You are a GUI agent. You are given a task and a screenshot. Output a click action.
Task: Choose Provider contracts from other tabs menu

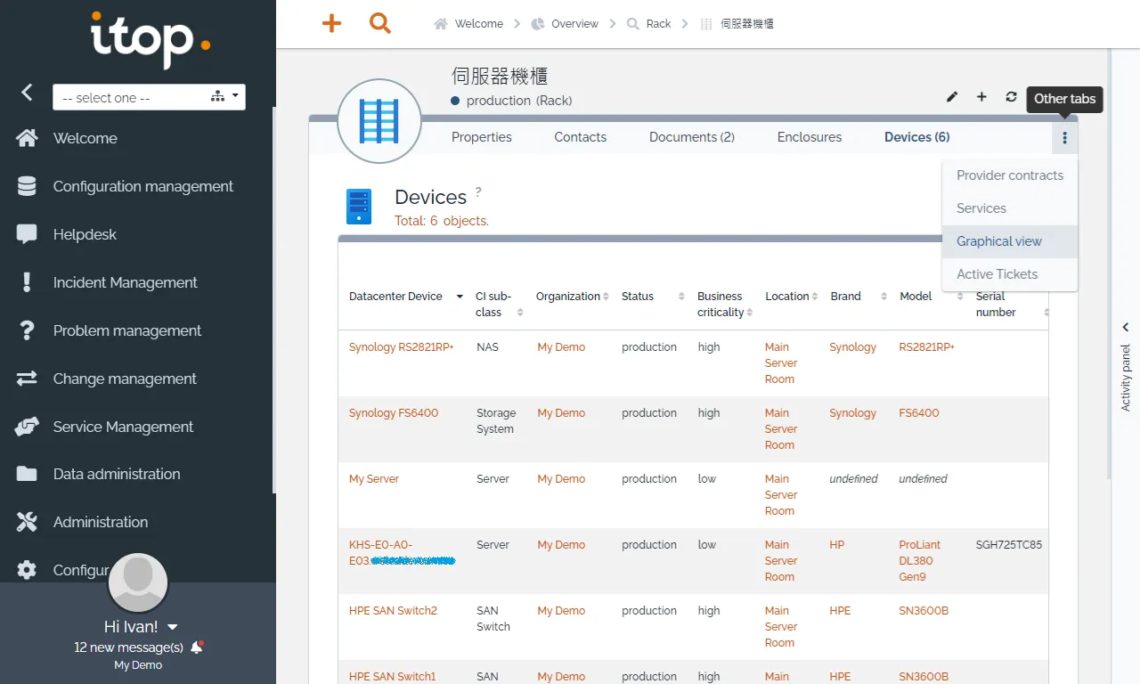1010,175
